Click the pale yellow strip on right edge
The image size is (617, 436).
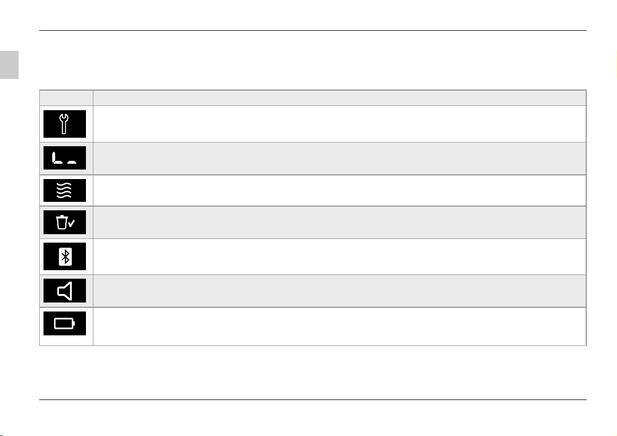point(616,65)
